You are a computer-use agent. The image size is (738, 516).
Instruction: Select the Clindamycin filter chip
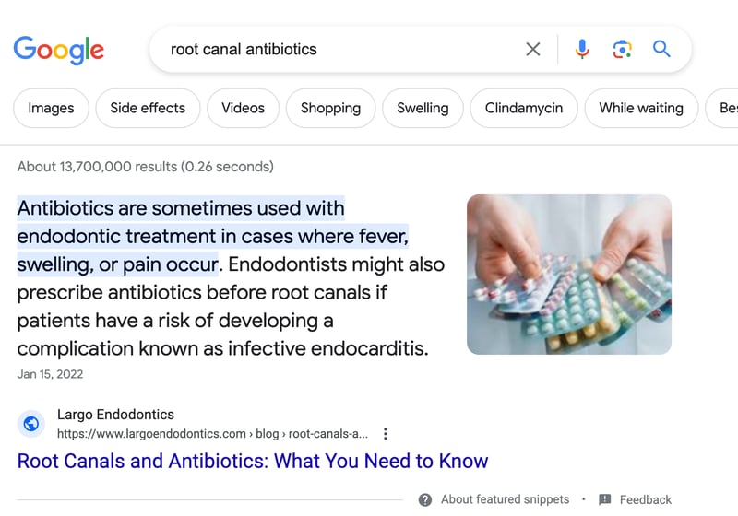click(x=524, y=108)
